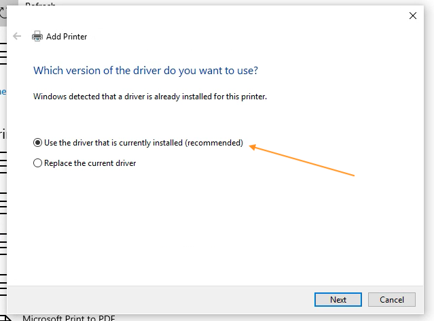This screenshot has width=434, height=321.
Task: Click the partially visible blue link on left edge
Action: tap(3, 92)
